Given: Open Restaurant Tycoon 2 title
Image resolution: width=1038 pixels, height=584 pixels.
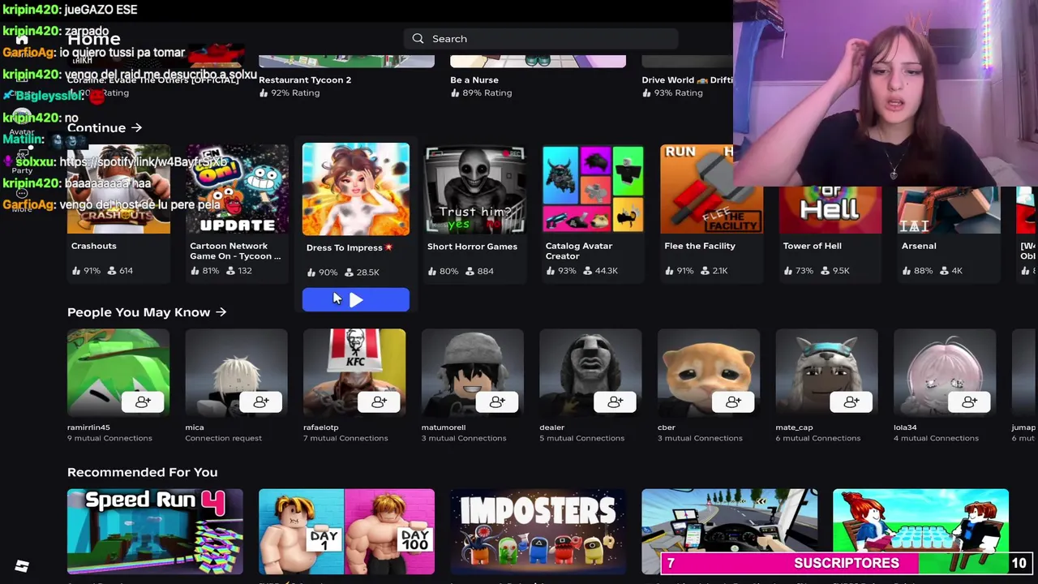Looking at the screenshot, I should pos(305,80).
